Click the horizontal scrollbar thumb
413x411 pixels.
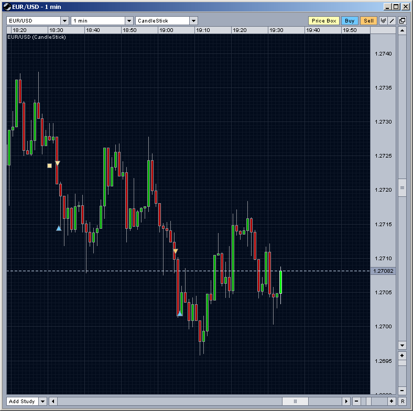pos(295,401)
